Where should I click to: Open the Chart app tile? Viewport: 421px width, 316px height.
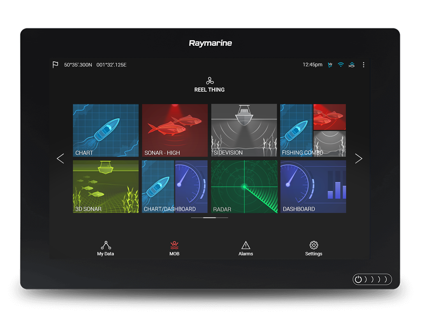click(x=106, y=130)
